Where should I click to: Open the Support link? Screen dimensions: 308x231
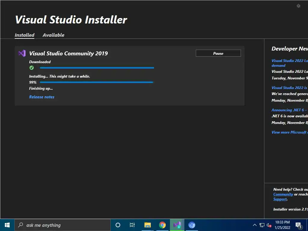[280, 199]
